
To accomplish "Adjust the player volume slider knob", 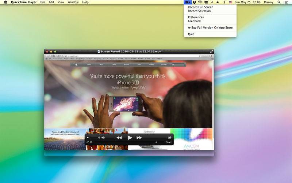I will coord(99,138).
